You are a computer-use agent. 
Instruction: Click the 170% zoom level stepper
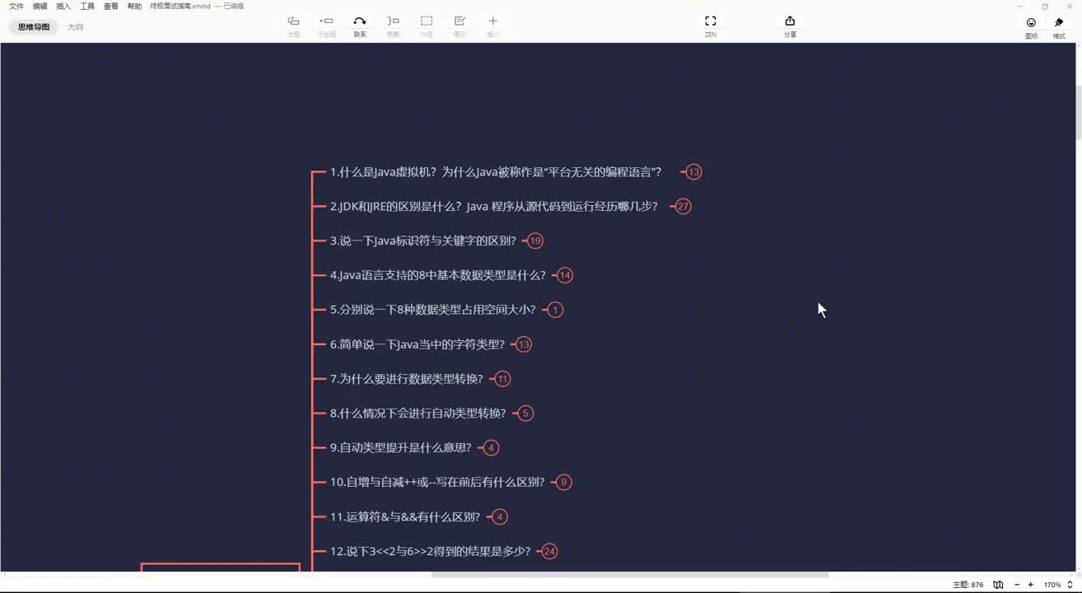point(1070,585)
